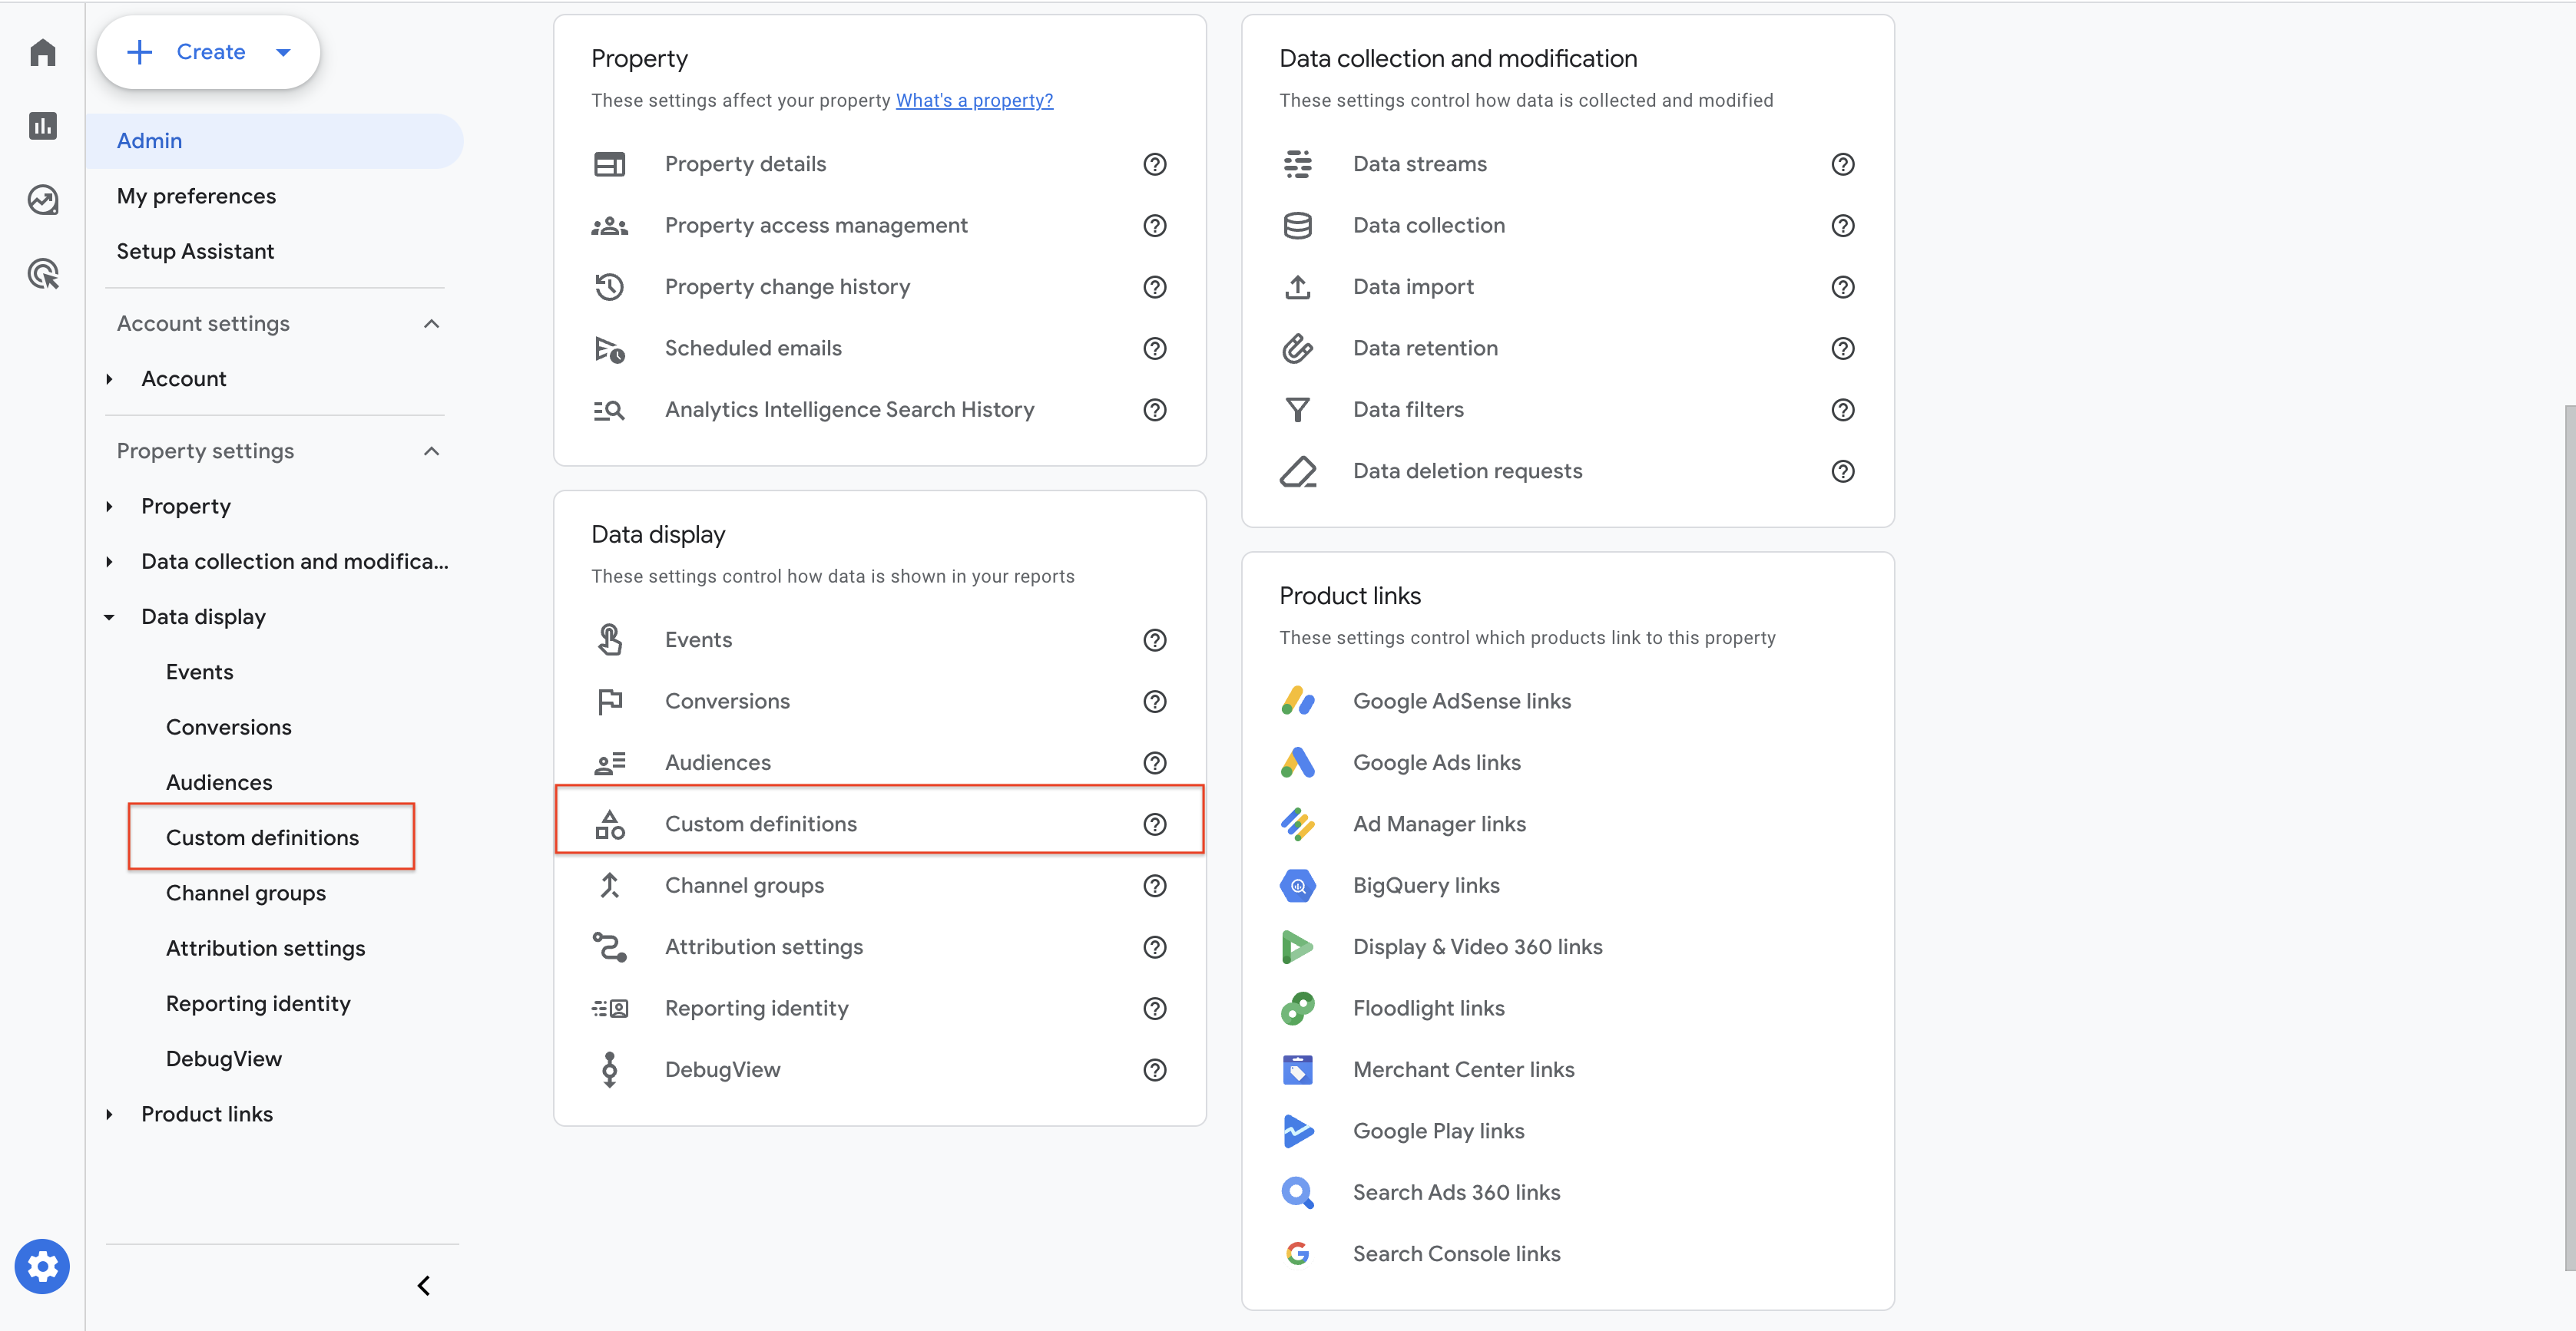Open help for Custom definitions
This screenshot has height=1331, width=2576.
pyautogui.click(x=1154, y=824)
